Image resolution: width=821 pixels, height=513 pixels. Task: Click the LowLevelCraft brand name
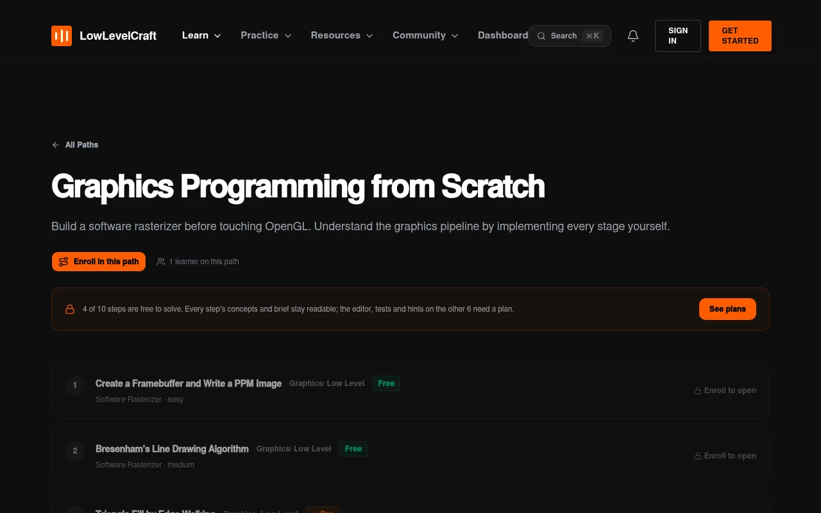pyautogui.click(x=118, y=36)
